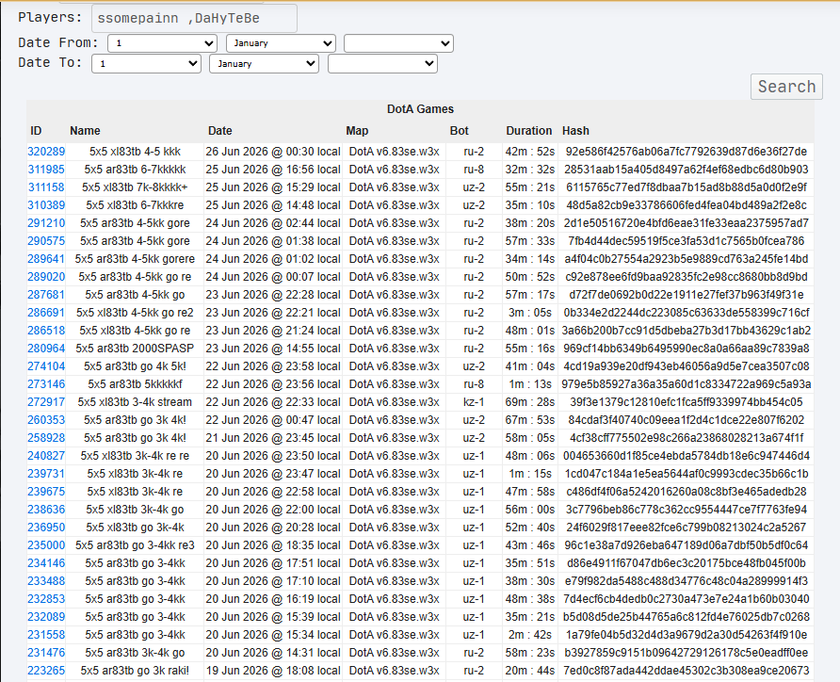Image resolution: width=840 pixels, height=682 pixels.
Task: Select the DotA Games table title
Action: (421, 109)
